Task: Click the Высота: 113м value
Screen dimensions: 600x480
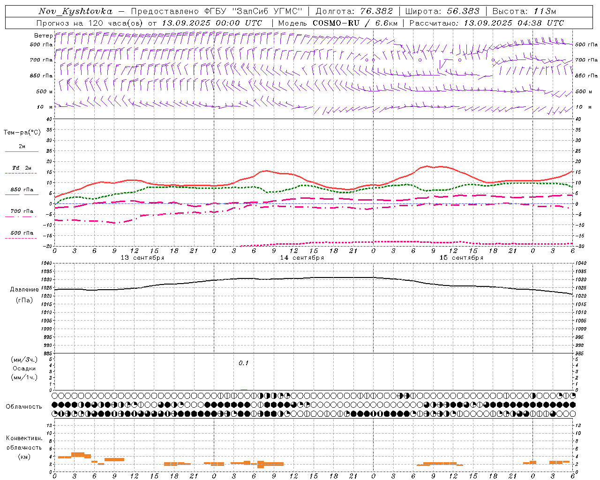Action: point(524,11)
